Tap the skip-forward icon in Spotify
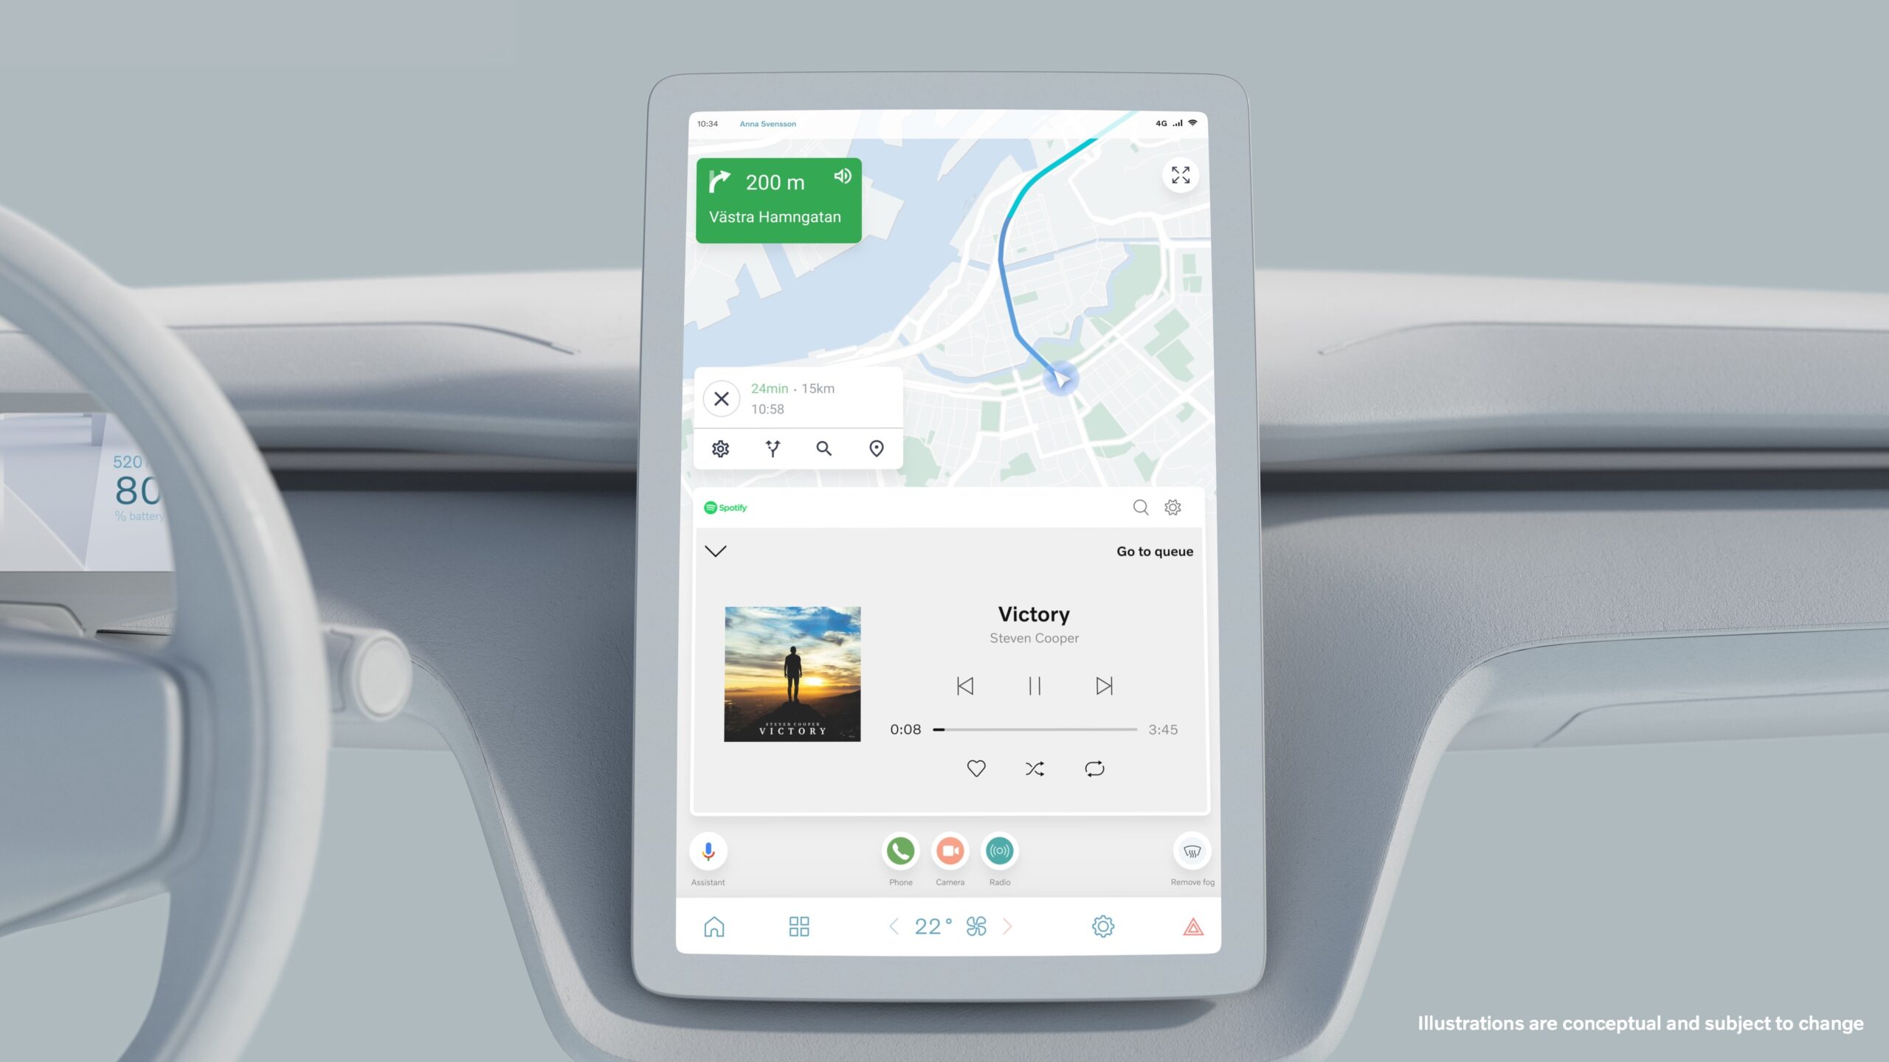The width and height of the screenshot is (1889, 1062). [1103, 686]
